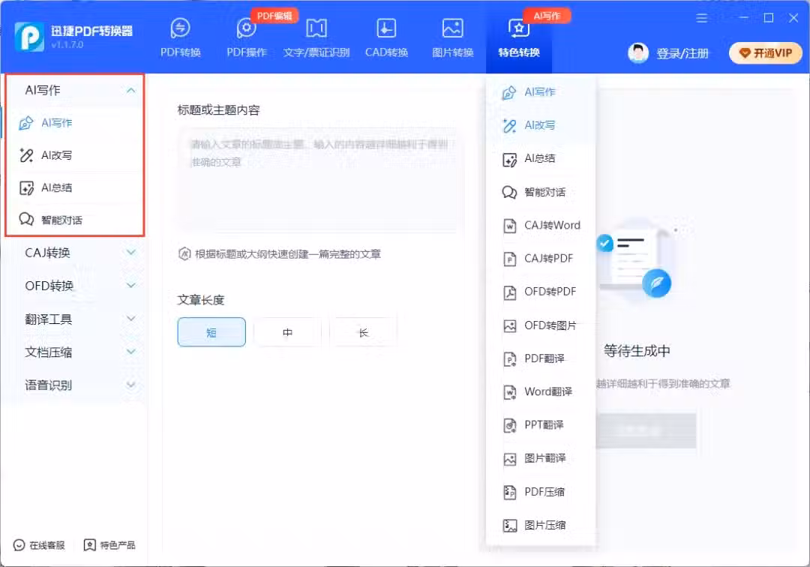Click the CAJ转PDF document icon
810x567 pixels.
(x=510, y=259)
